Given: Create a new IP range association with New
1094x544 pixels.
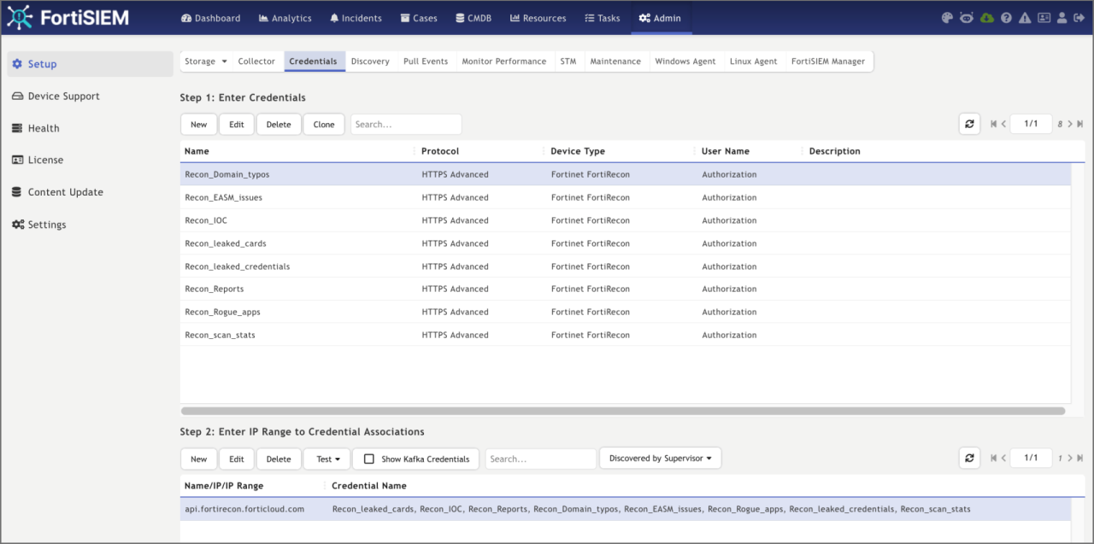Looking at the screenshot, I should 198,459.
